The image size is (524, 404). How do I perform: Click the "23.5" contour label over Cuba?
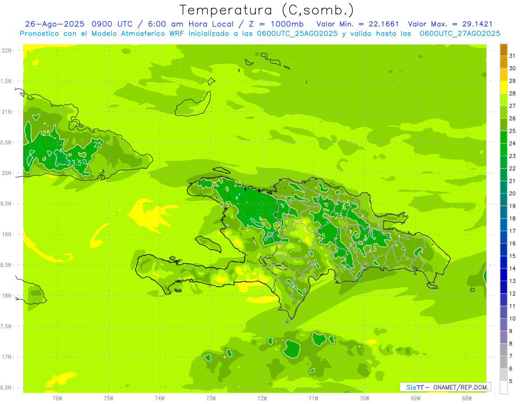click(x=74, y=163)
